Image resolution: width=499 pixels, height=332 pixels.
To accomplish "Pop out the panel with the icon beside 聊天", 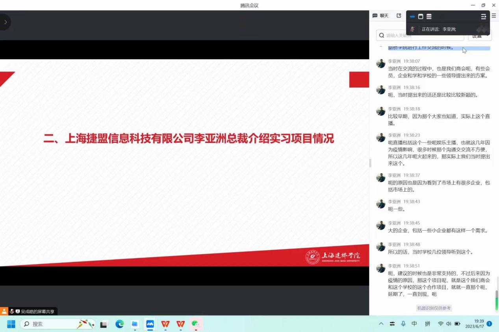I will coord(399,16).
